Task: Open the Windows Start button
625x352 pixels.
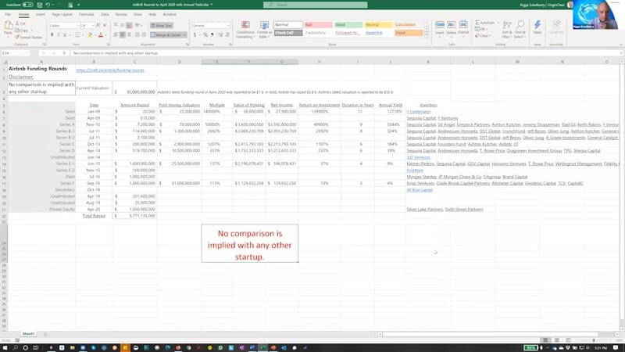Action: pos(5,348)
